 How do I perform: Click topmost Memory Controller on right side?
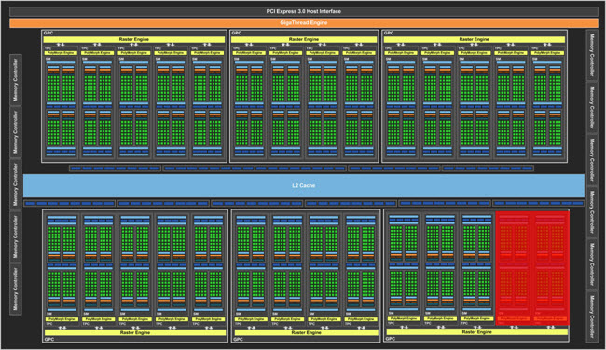pyautogui.click(x=592, y=55)
